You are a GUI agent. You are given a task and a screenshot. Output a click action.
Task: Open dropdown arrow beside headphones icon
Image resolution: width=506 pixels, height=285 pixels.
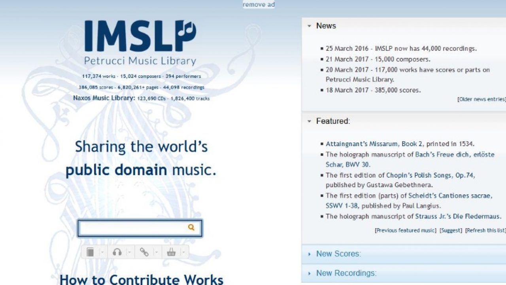click(129, 252)
